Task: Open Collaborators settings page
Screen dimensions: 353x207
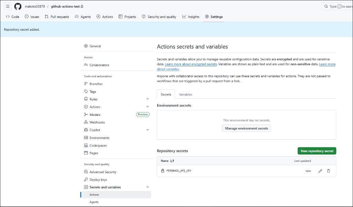Action: coord(99,65)
